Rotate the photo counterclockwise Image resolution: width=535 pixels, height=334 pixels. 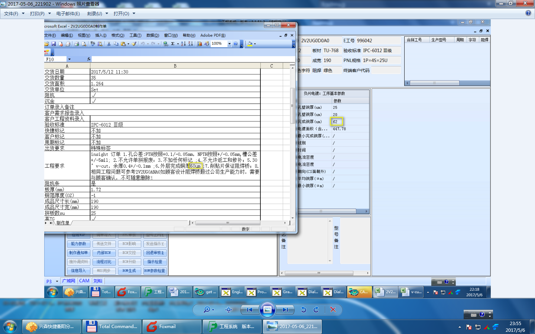(x=304, y=310)
